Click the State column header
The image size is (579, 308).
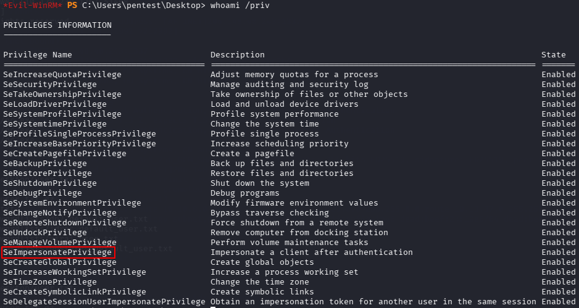[x=554, y=55]
